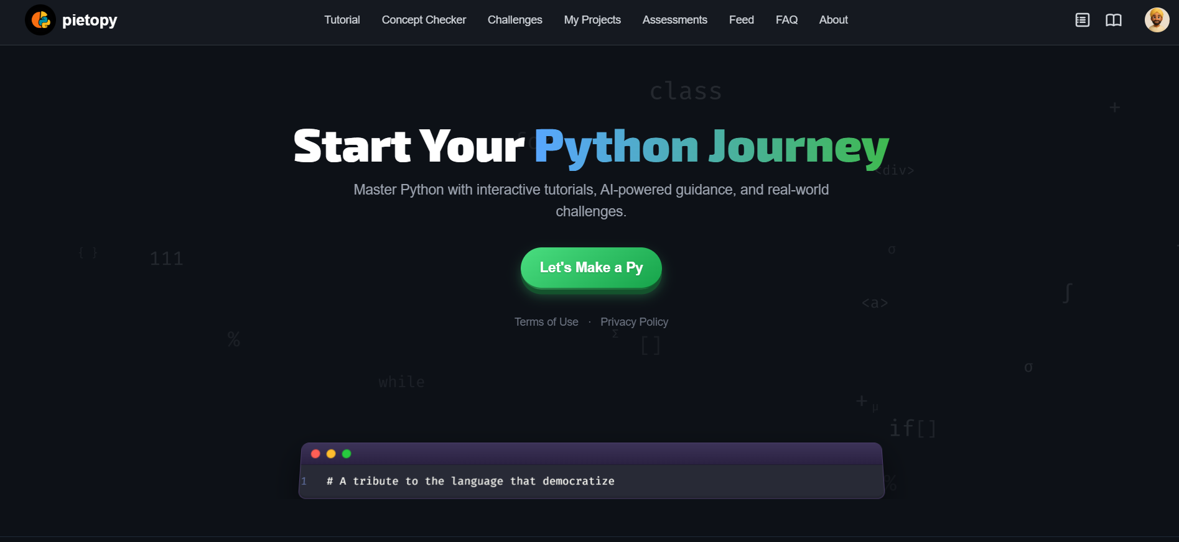Click the pietopy python logo icon
Viewport: 1179px width, 542px height.
click(x=40, y=20)
